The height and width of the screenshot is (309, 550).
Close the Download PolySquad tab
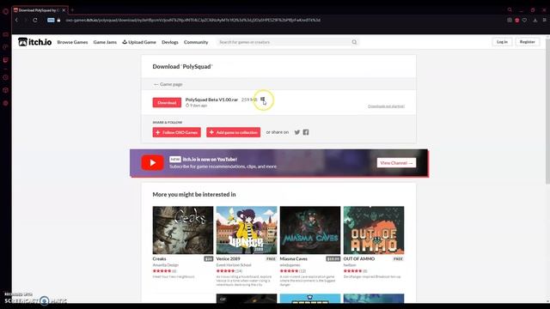[x=64, y=10]
